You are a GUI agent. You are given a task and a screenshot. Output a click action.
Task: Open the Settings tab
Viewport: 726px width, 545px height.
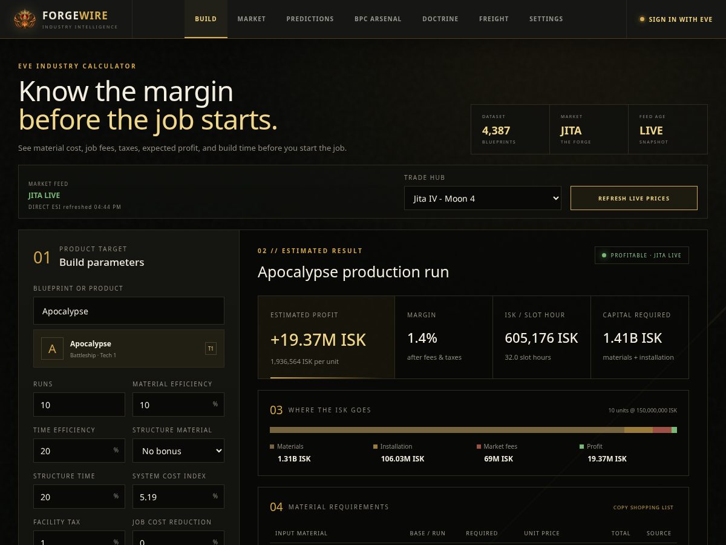point(546,19)
